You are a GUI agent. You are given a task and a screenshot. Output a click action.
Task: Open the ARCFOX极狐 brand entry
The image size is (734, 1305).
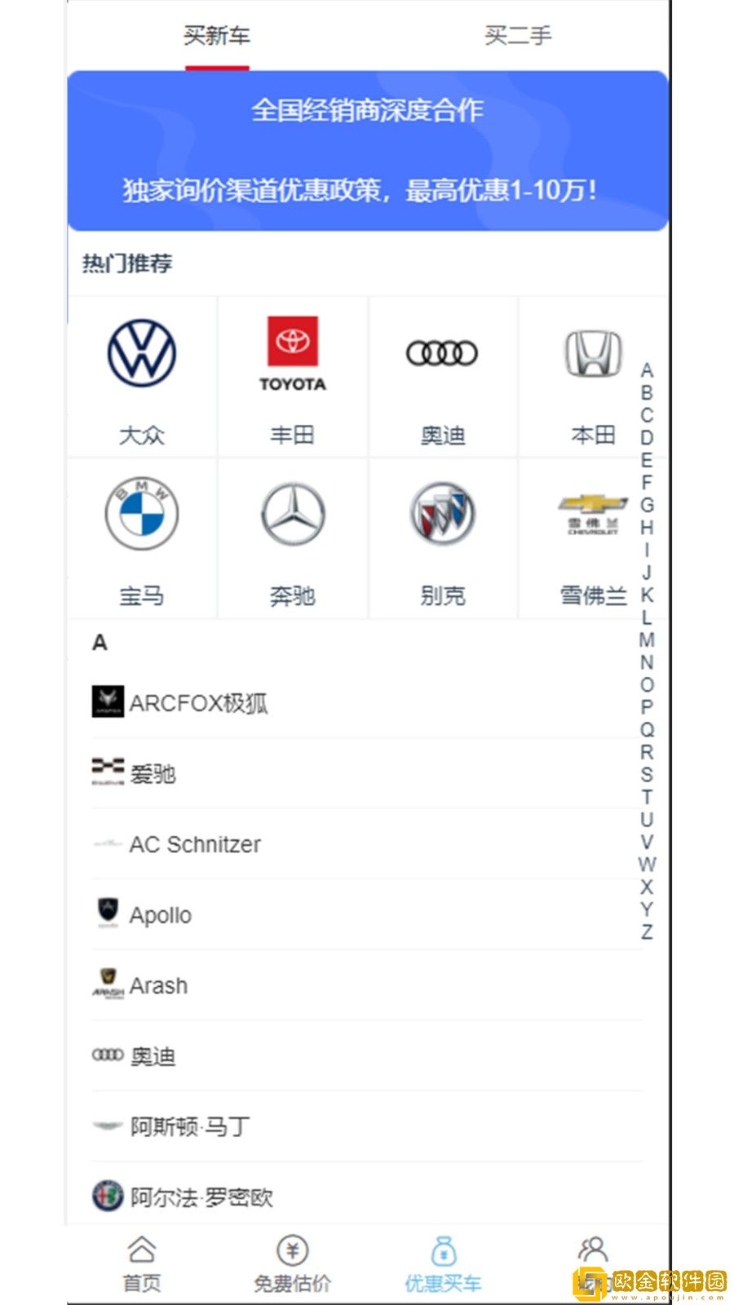pyautogui.click(x=367, y=702)
